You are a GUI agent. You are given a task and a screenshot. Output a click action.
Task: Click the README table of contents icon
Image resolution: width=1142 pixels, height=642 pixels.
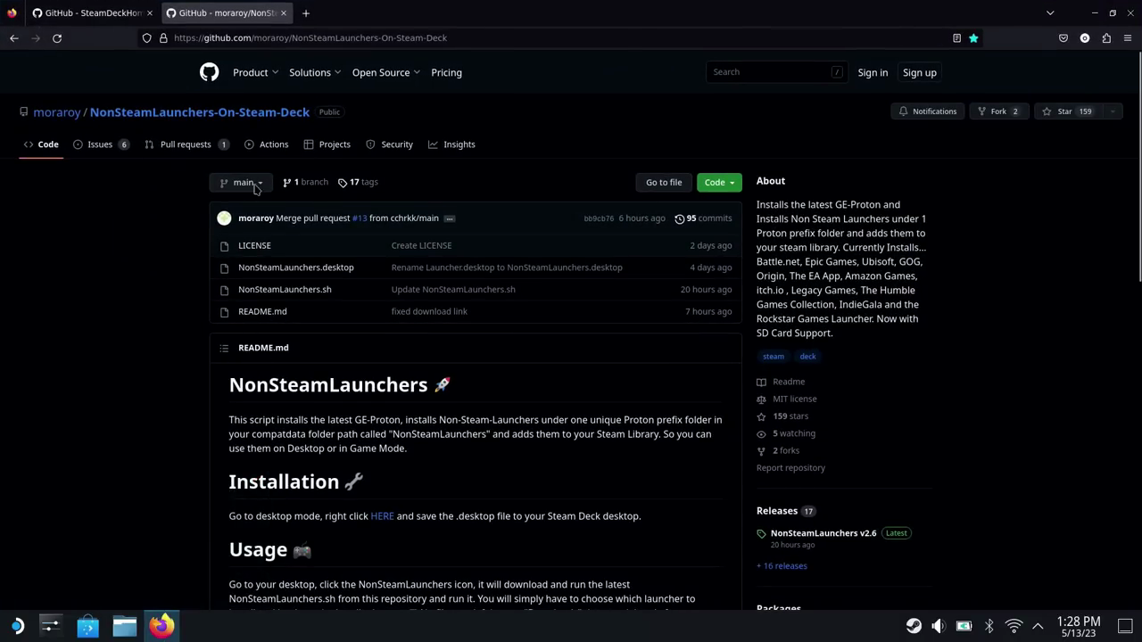point(224,348)
